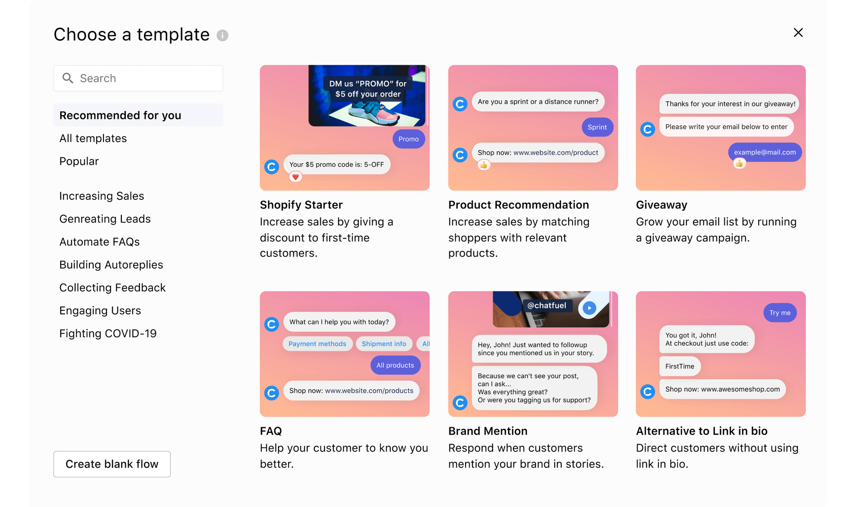The height and width of the screenshot is (507, 858).
Task: Choose the Automate FAQs category
Action: [99, 242]
